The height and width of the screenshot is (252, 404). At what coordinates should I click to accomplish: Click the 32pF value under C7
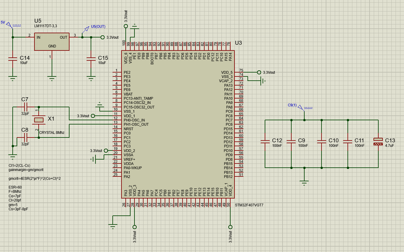[x=25, y=114]
